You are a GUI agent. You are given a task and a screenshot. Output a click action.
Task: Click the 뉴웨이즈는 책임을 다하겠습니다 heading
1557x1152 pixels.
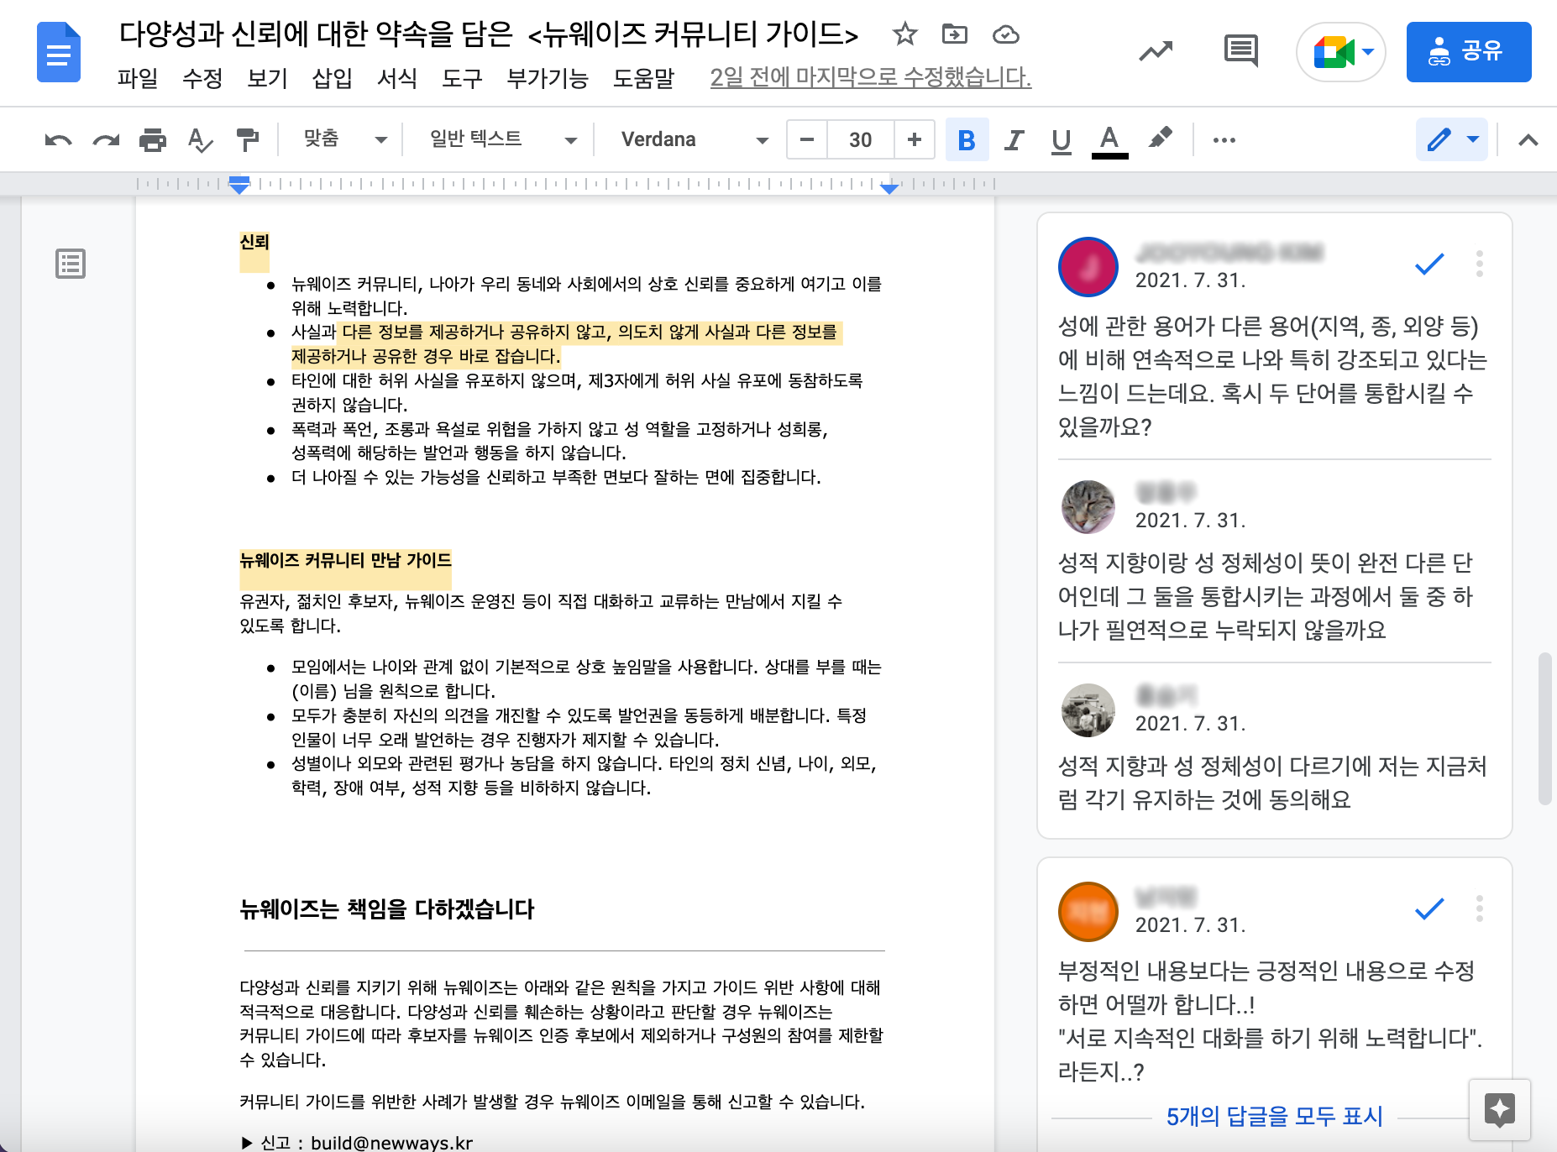coord(387,909)
